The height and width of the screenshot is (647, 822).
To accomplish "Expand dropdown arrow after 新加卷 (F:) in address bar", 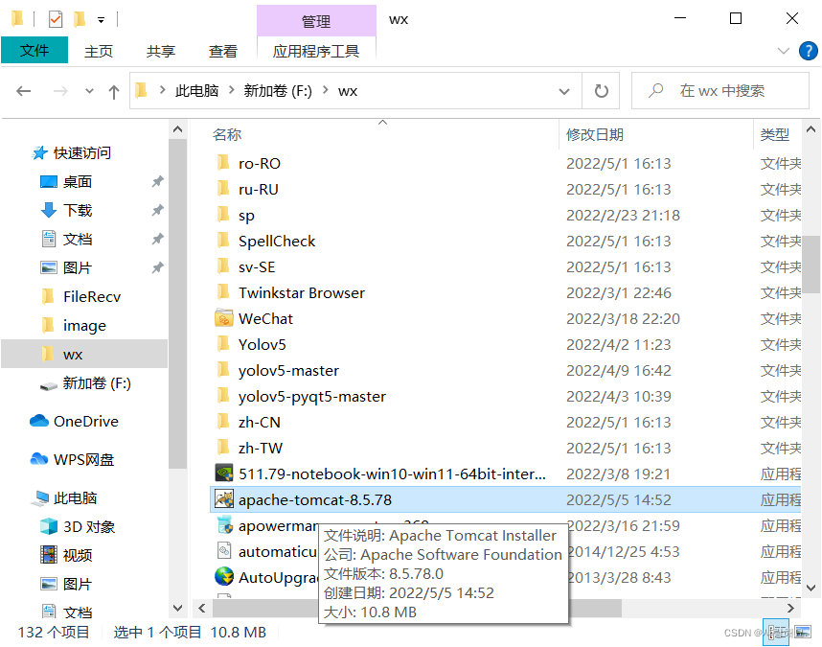I will [x=326, y=91].
